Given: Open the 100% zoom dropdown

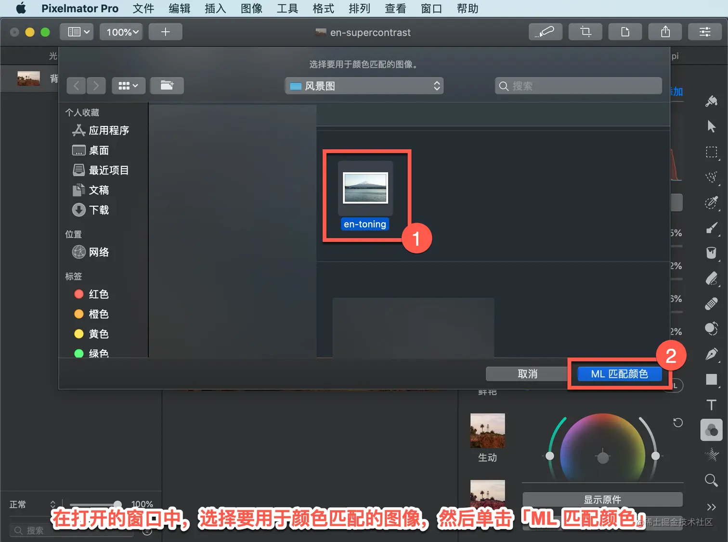Looking at the screenshot, I should pos(121,32).
